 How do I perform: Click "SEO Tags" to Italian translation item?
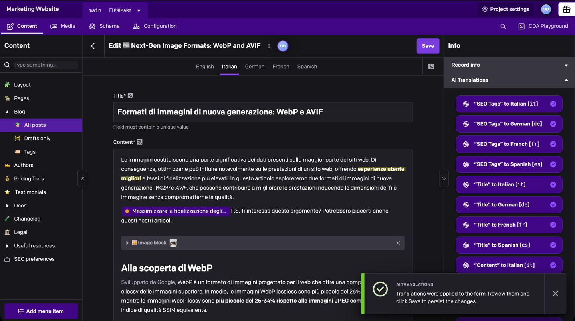point(509,104)
